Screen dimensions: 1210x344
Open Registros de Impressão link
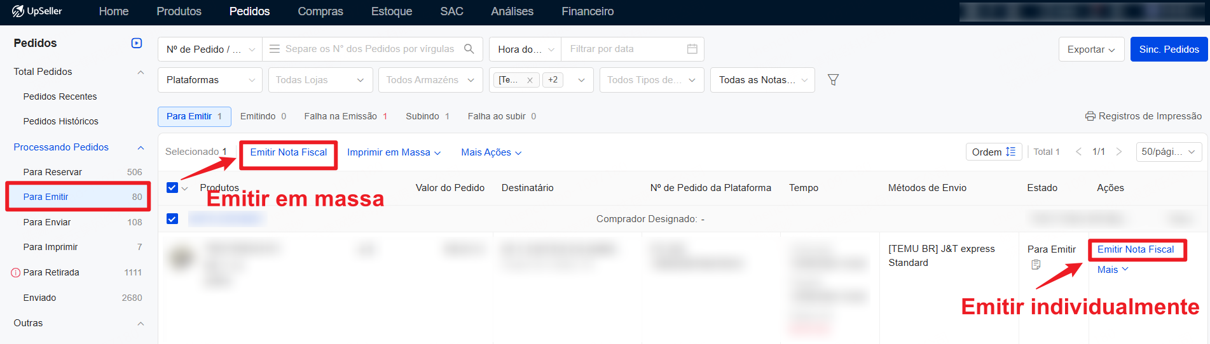click(x=1143, y=116)
